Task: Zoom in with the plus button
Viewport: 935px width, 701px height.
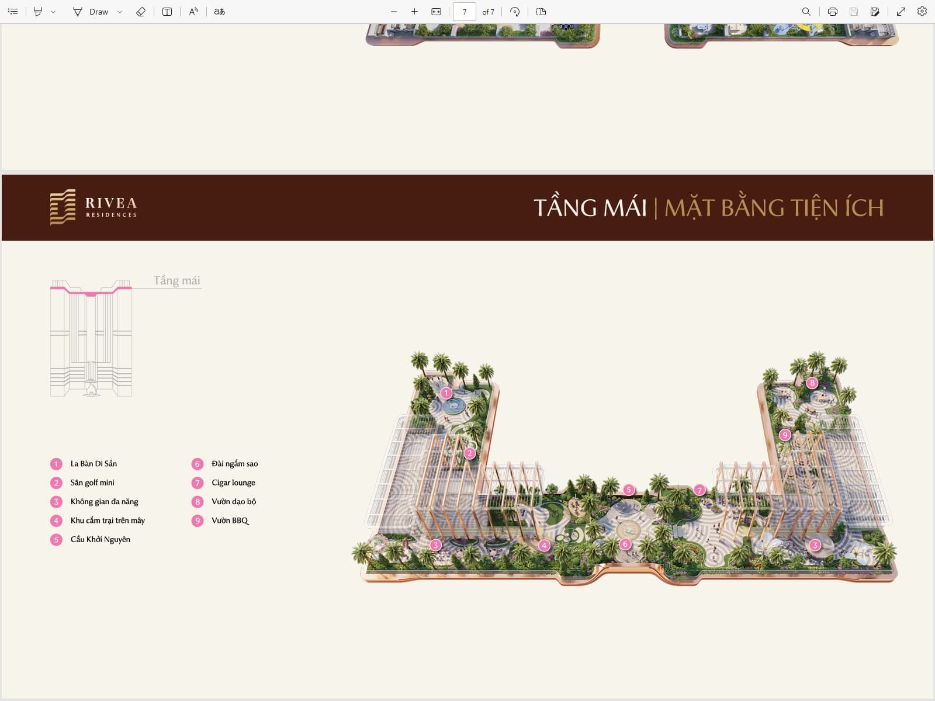Action: point(414,12)
